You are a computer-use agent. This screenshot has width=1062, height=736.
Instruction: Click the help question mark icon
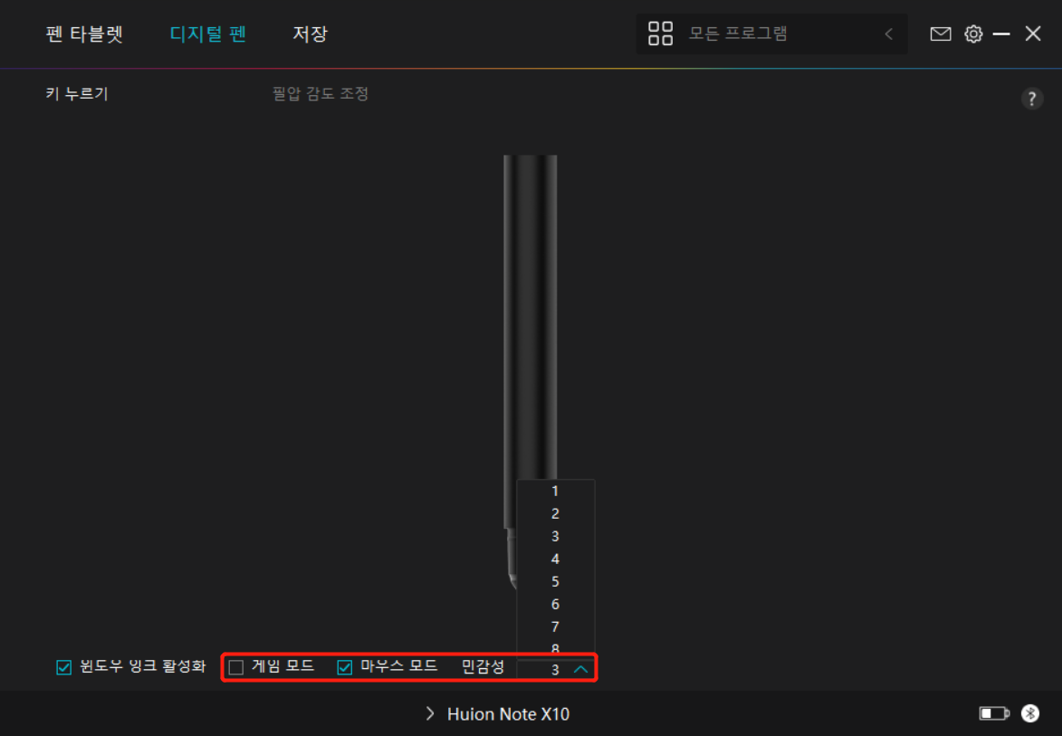coord(1031,99)
